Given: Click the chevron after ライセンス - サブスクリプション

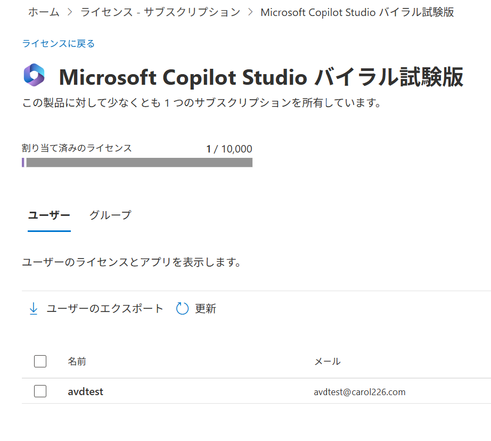Looking at the screenshot, I should pos(250,12).
